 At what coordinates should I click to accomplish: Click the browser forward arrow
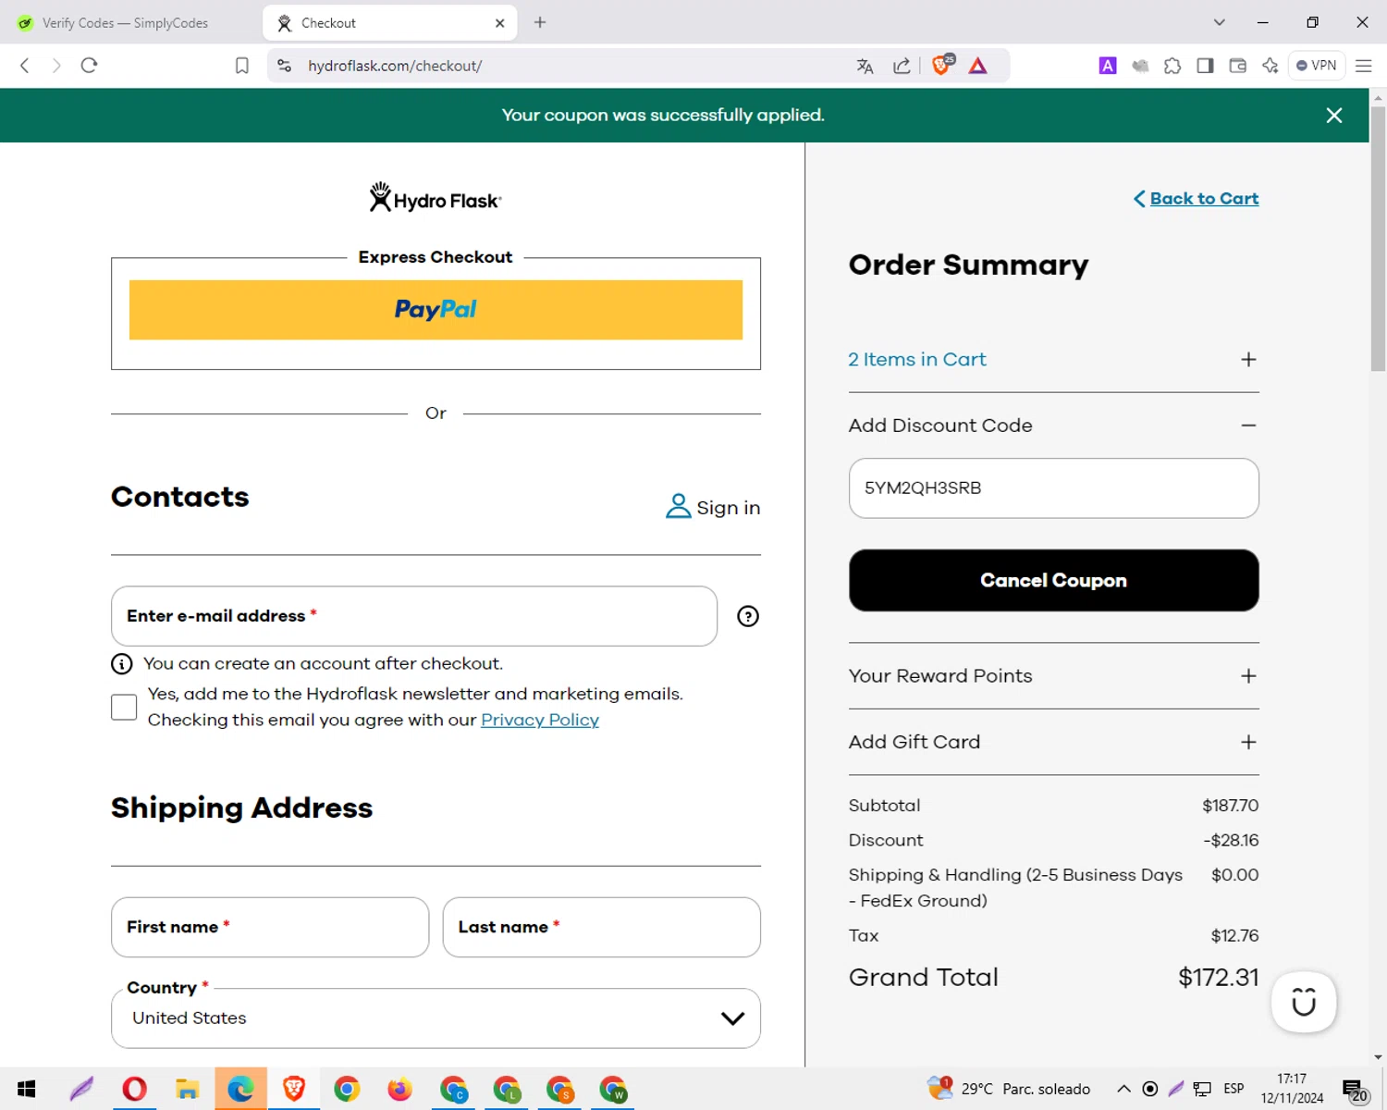tap(56, 66)
